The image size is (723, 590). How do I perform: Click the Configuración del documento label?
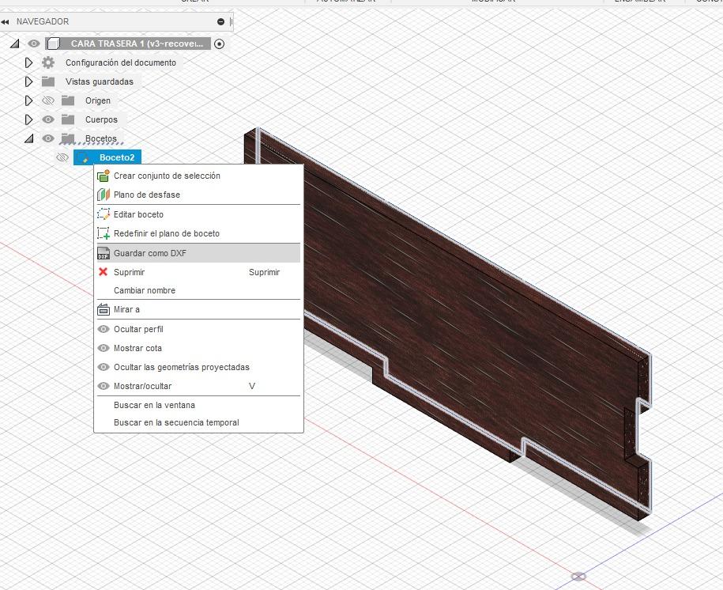[x=121, y=62]
